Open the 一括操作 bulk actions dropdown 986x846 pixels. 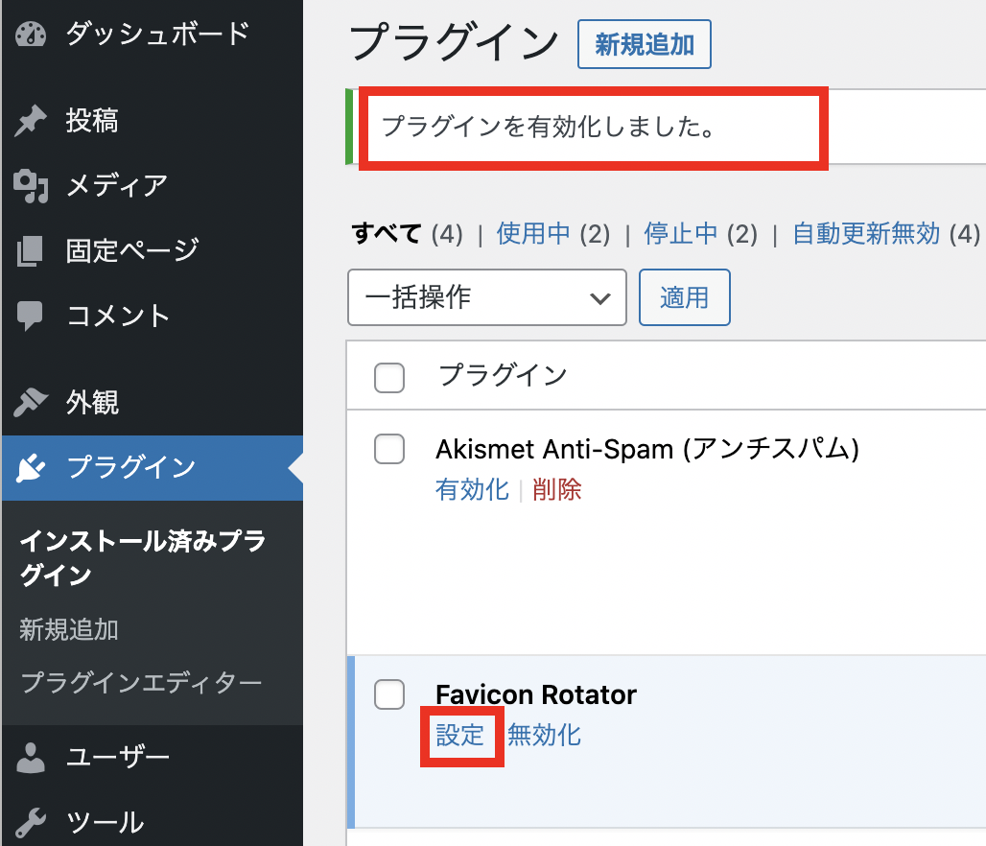[x=486, y=297]
